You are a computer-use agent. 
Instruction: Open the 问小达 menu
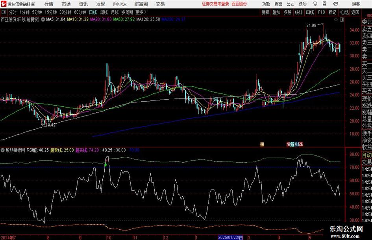click(120, 4)
